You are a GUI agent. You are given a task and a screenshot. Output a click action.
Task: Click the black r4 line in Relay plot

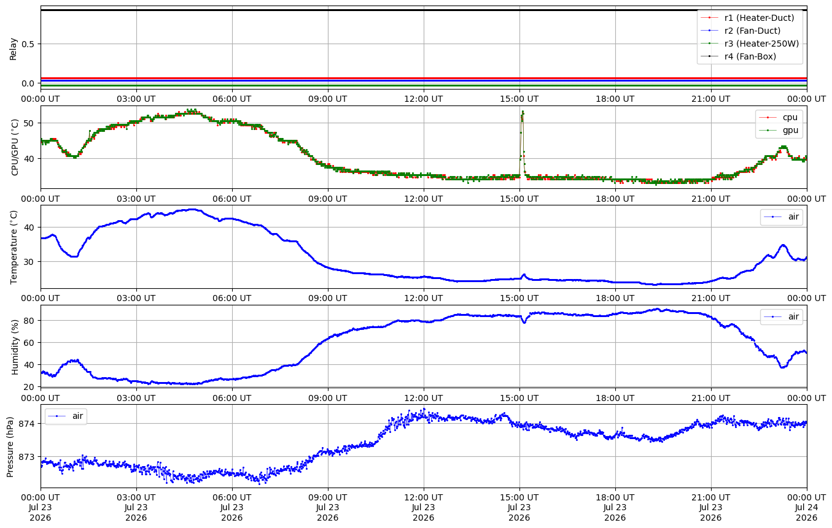point(424,10)
